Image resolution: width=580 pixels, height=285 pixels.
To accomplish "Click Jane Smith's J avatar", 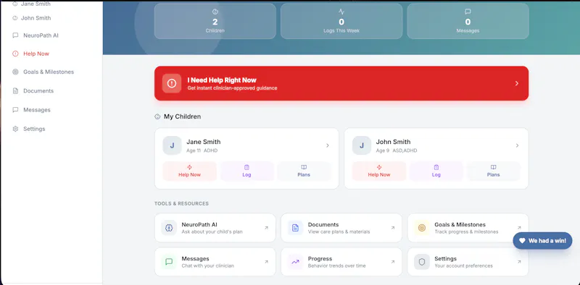I will (x=172, y=145).
